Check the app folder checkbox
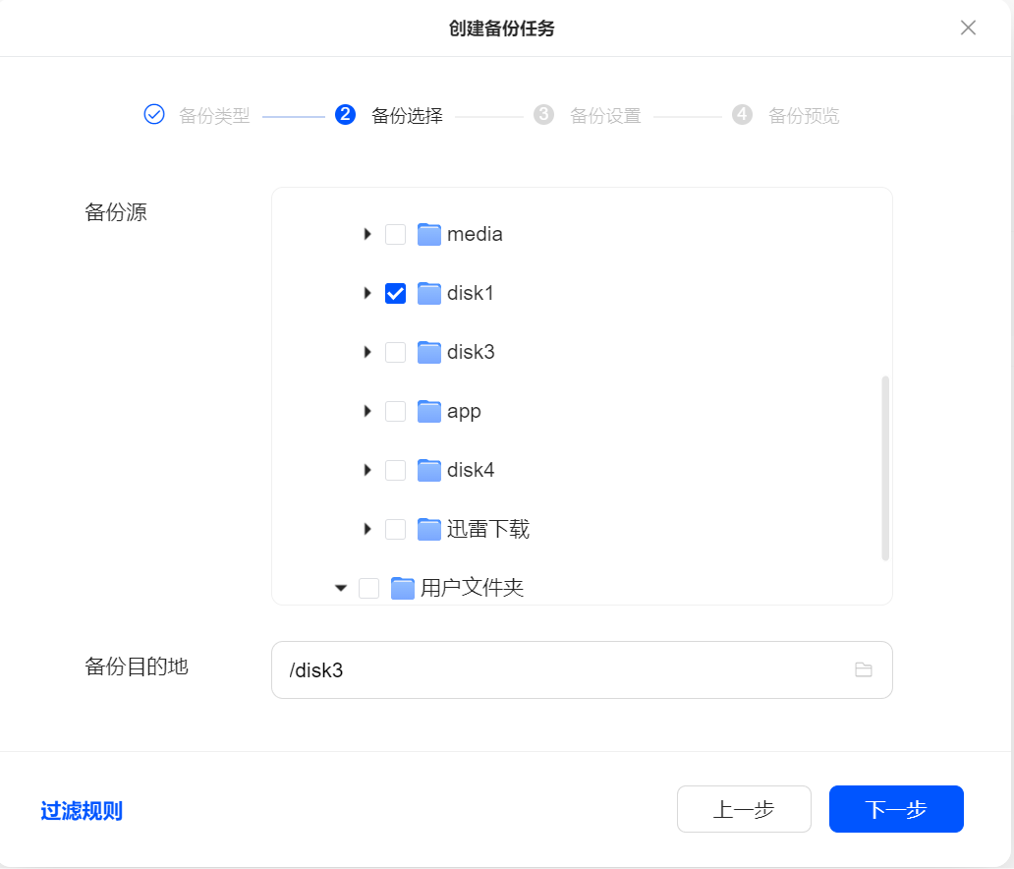The width and height of the screenshot is (1014, 869). 395,411
